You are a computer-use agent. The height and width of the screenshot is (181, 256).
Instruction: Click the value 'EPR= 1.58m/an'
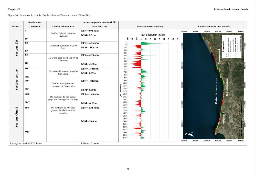click(90, 69)
